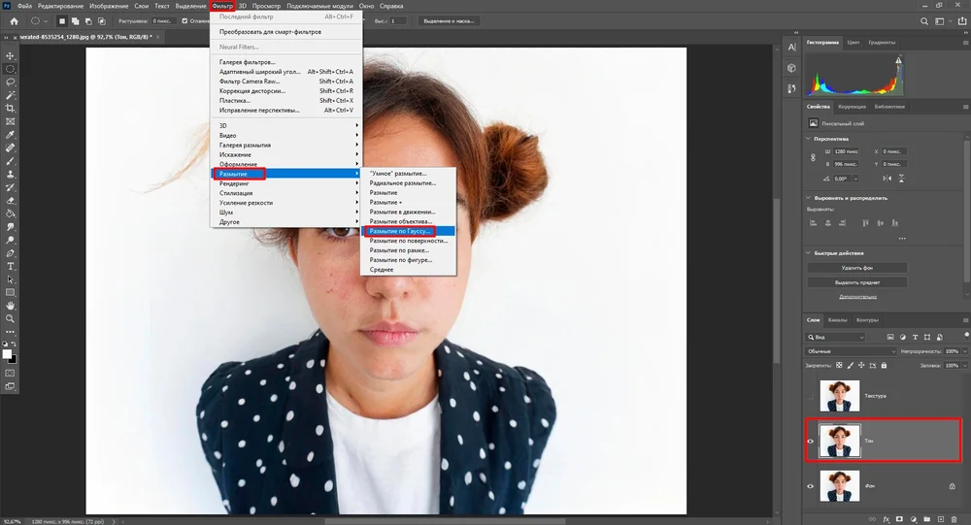This screenshot has width=971, height=525.
Task: Lock all with the padlock icon
Action: tap(884, 365)
